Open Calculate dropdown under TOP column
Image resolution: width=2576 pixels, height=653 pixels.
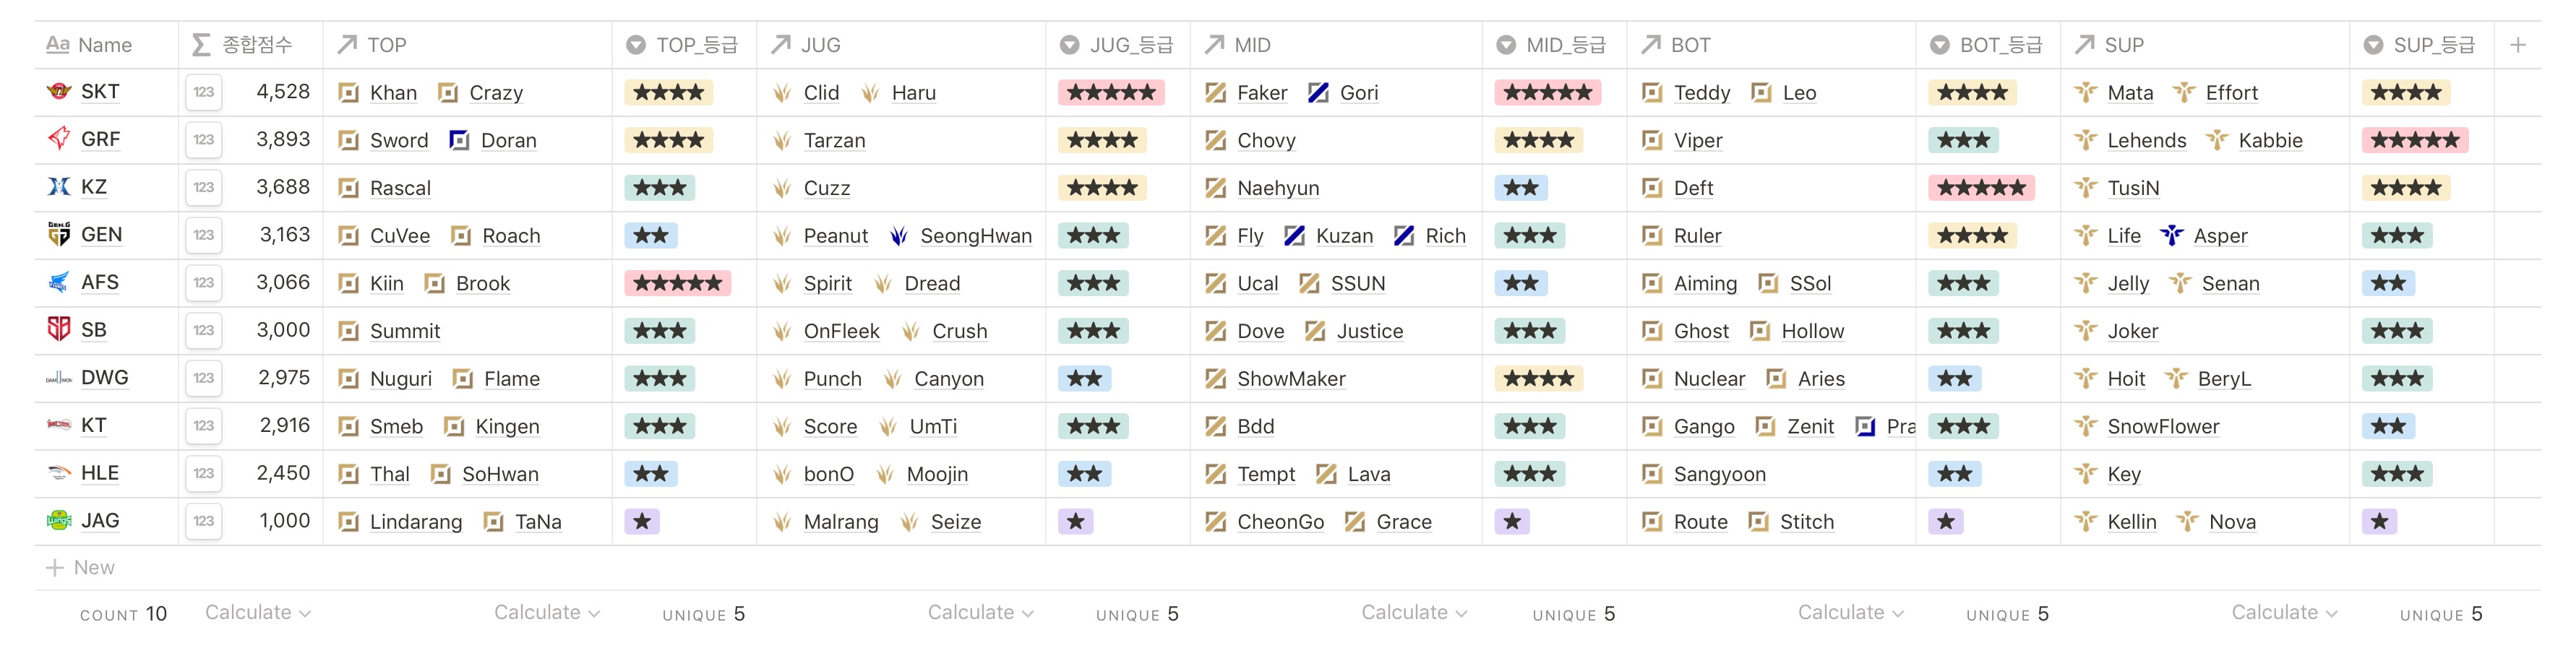coord(546,613)
